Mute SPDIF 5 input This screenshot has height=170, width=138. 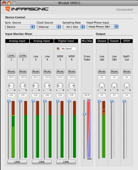(x=60, y=71)
